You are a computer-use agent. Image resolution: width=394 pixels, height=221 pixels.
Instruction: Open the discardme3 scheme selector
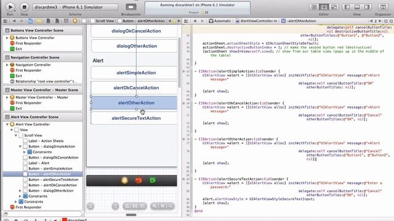click(x=46, y=7)
